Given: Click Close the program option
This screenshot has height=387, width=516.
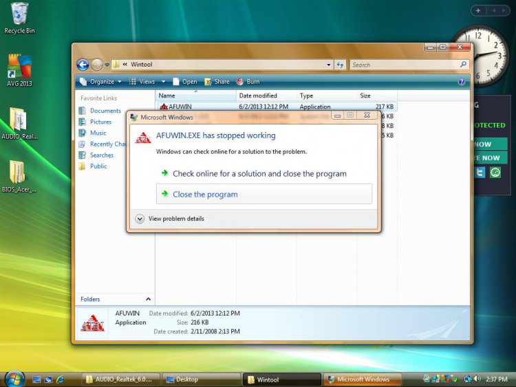Looking at the screenshot, I should point(264,194).
